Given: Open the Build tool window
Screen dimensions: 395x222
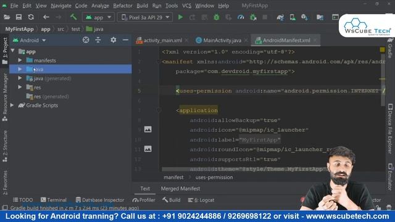Looking at the screenshot, I should [x=172, y=200].
